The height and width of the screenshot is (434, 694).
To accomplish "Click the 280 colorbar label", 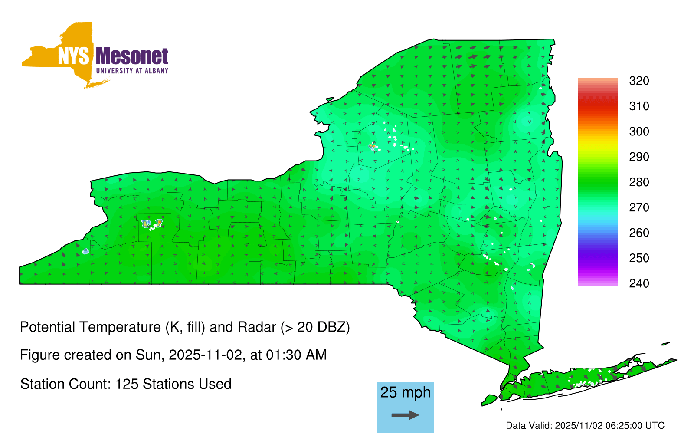I will tap(639, 182).
